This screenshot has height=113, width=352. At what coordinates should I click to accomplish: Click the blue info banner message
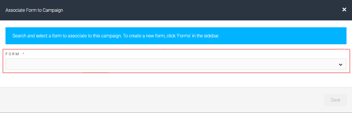pos(176,36)
